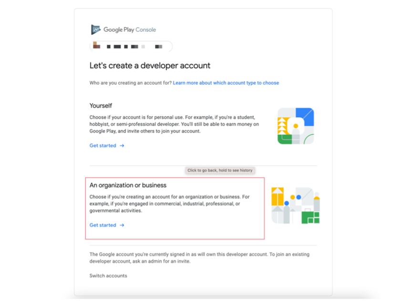Screen dimensions: 412x301
Task: Click "Who are you creating an account for?" text
Action: [131, 83]
